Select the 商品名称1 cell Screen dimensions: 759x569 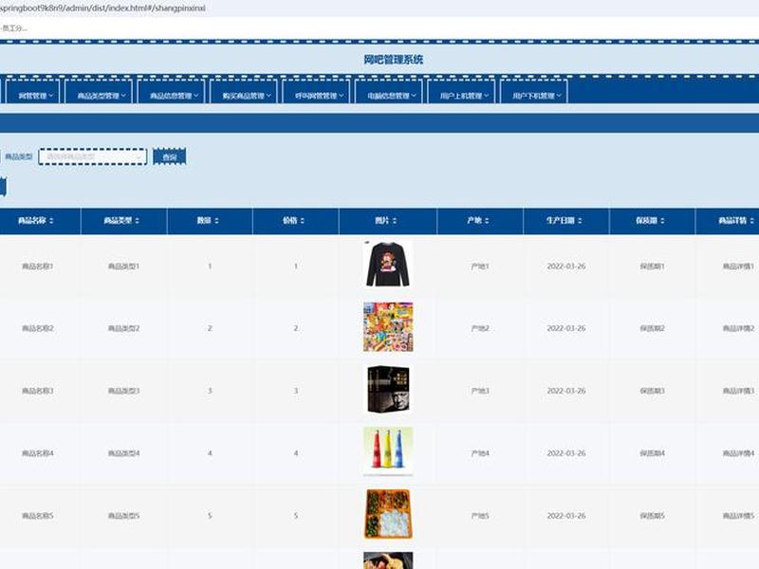coord(37,266)
